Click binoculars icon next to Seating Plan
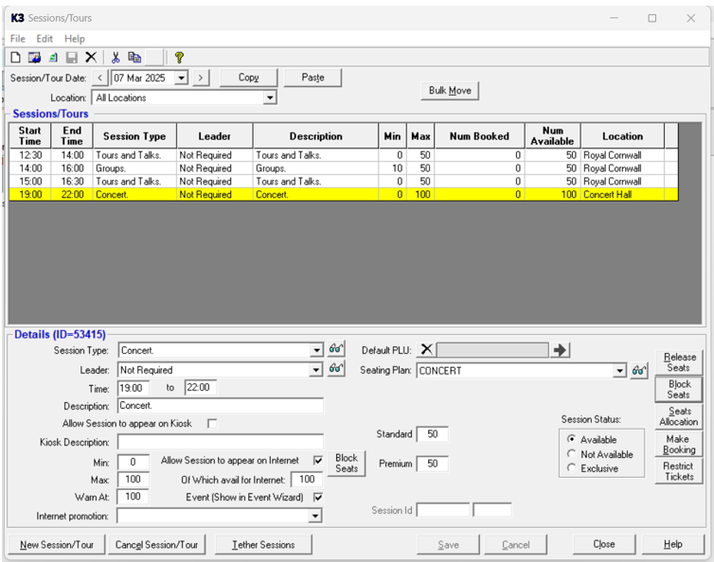The height and width of the screenshot is (562, 714). click(x=639, y=370)
